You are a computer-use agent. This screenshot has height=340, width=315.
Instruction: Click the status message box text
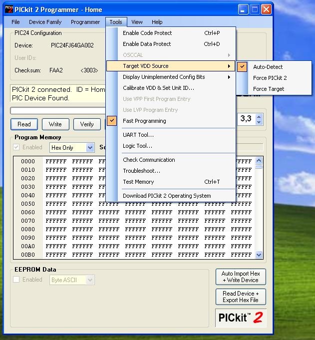coord(58,94)
